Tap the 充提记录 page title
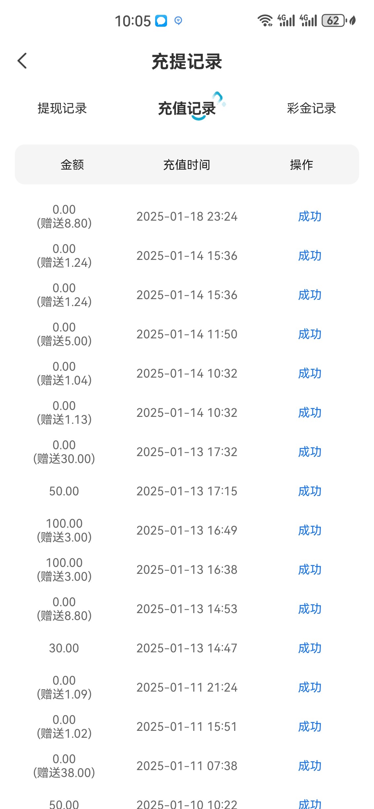Image resolution: width=374 pixels, height=809 pixels. 187,62
